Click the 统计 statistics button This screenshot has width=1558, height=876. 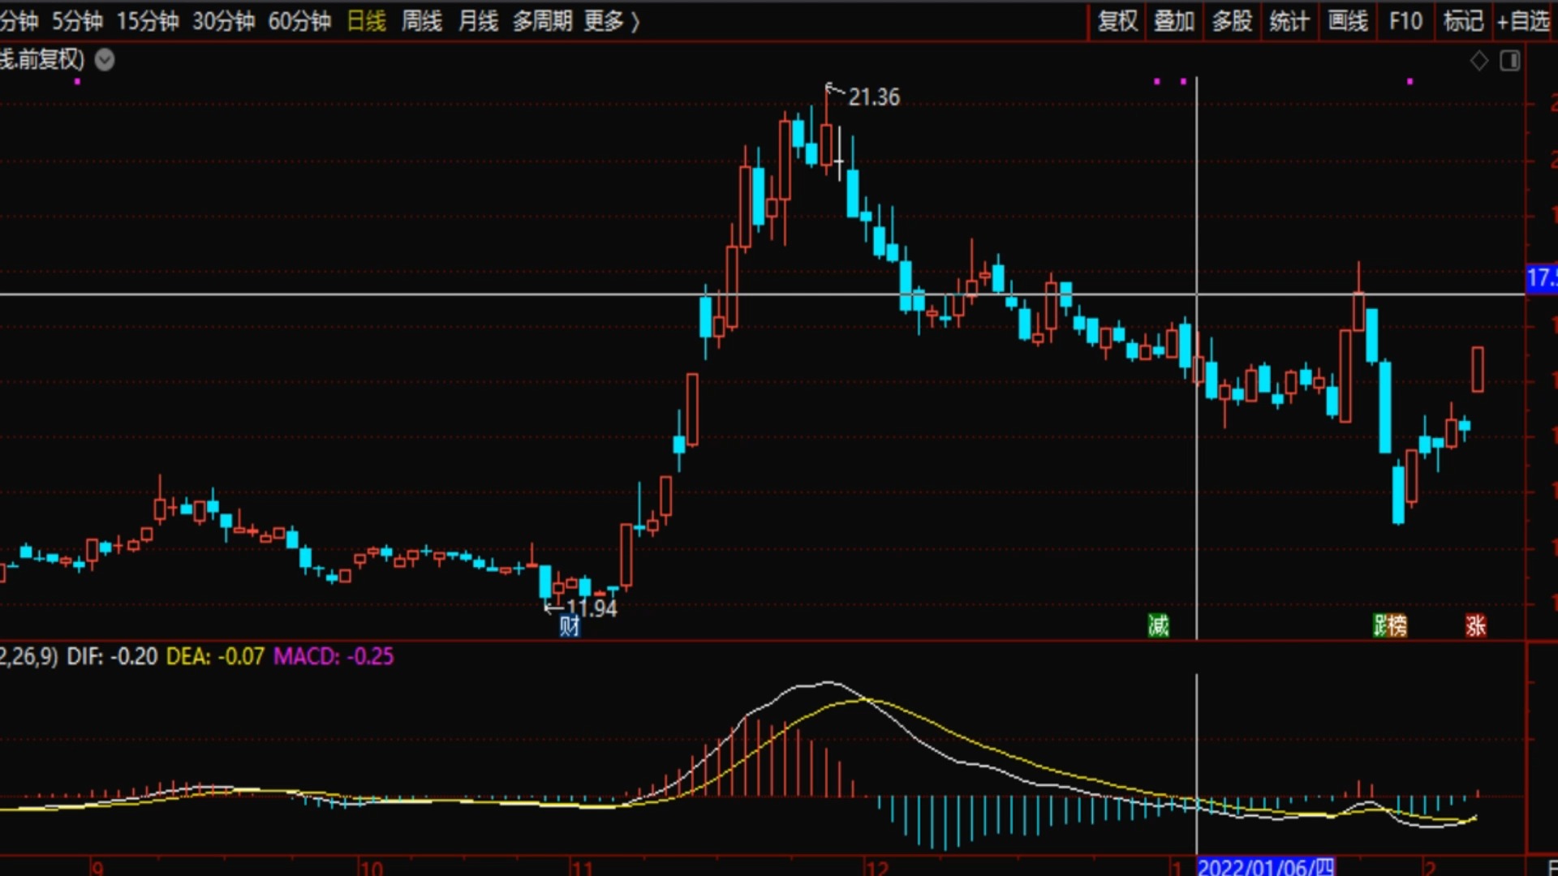tap(1289, 21)
